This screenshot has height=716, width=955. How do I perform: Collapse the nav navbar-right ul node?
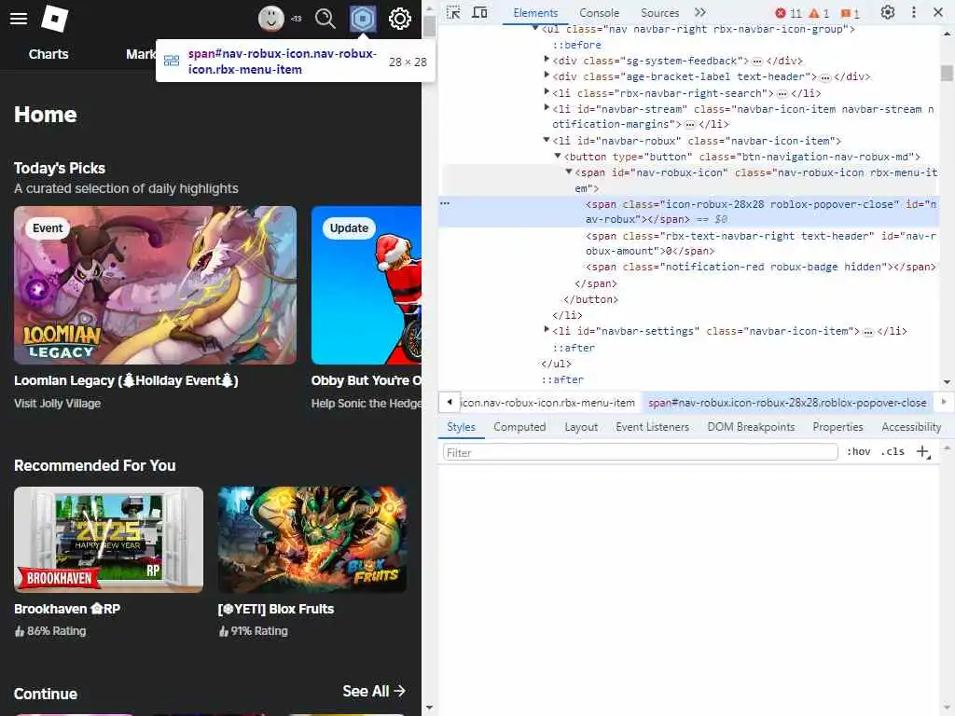[x=535, y=28]
